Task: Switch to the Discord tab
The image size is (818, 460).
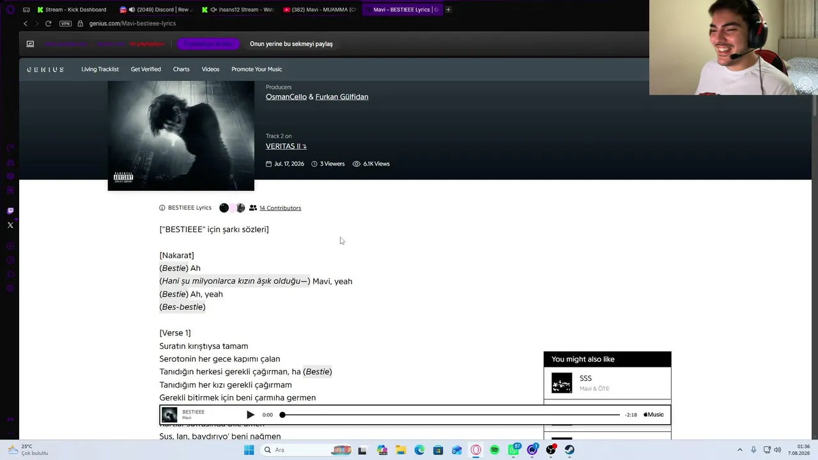Action: pyautogui.click(x=157, y=10)
